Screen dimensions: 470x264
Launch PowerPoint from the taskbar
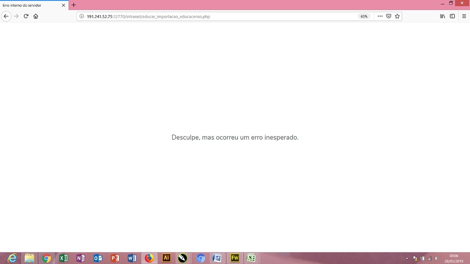115,258
